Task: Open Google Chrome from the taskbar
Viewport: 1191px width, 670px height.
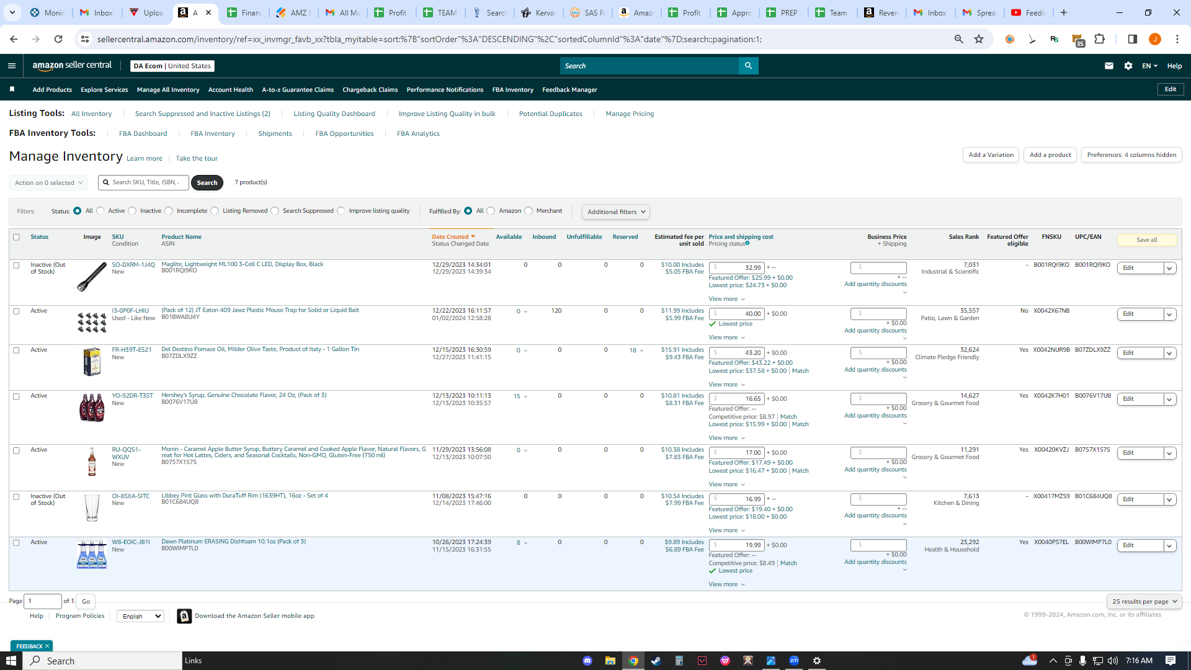Action: [633, 661]
